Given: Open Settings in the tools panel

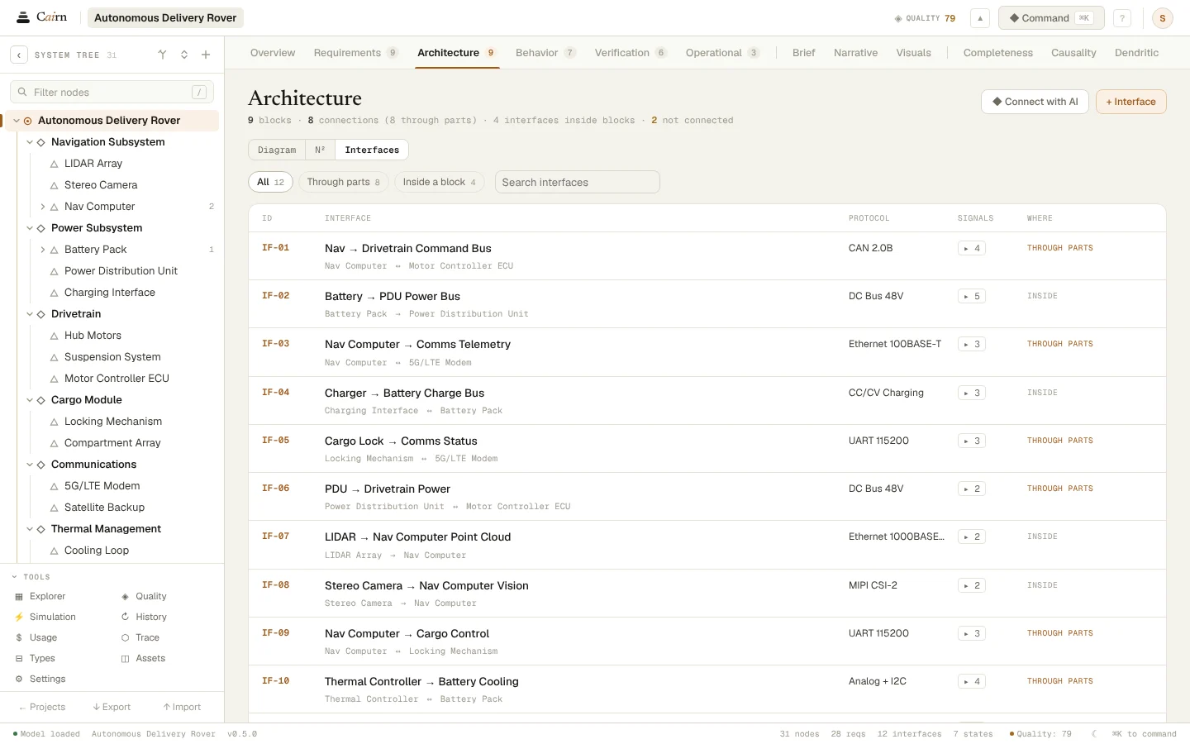Looking at the screenshot, I should click(x=40, y=679).
